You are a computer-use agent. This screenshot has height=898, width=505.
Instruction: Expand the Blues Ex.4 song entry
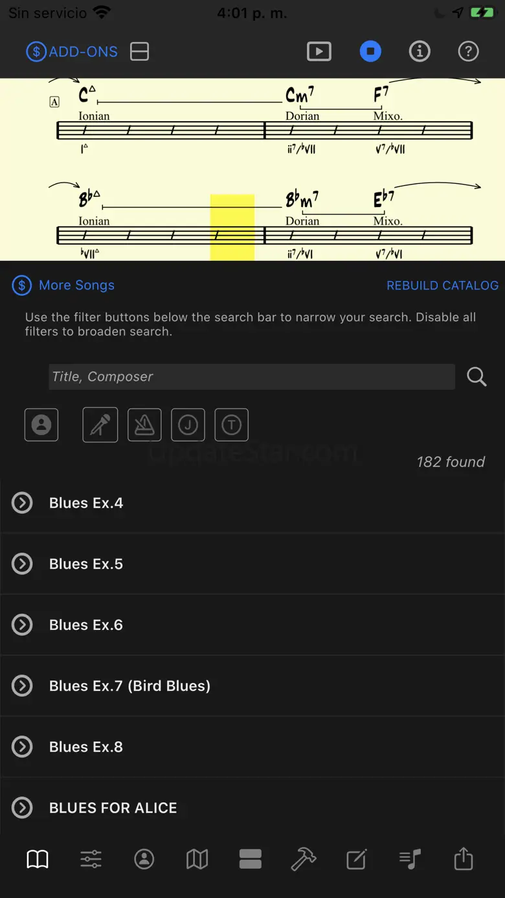(x=23, y=503)
